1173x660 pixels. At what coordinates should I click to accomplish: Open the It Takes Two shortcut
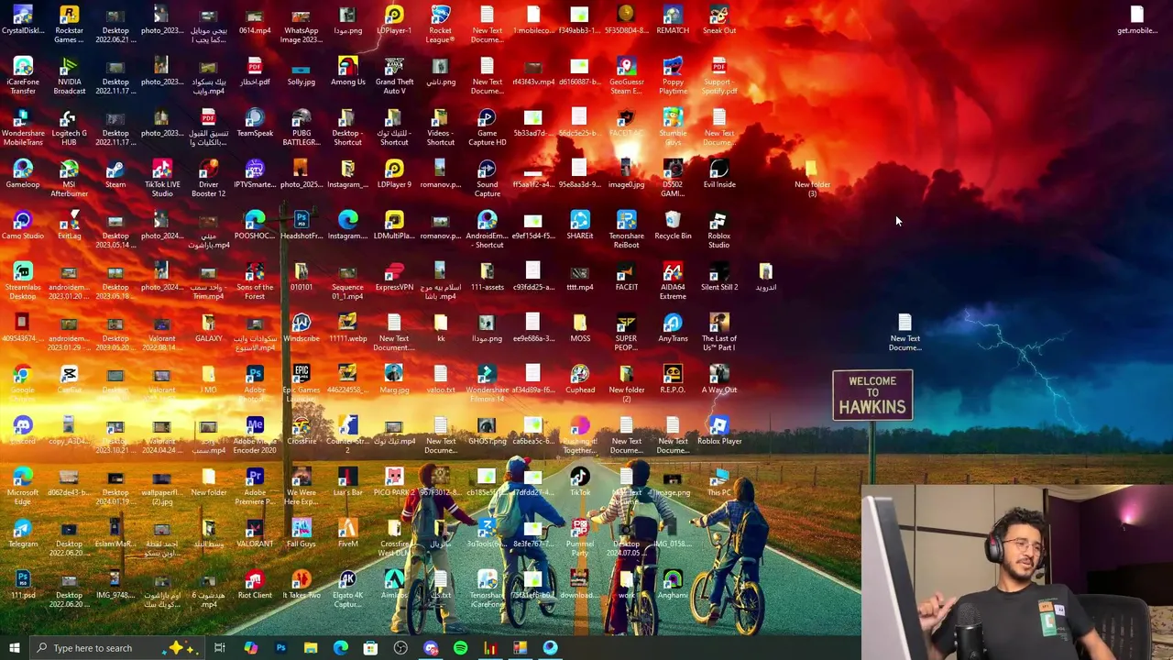[x=301, y=584]
